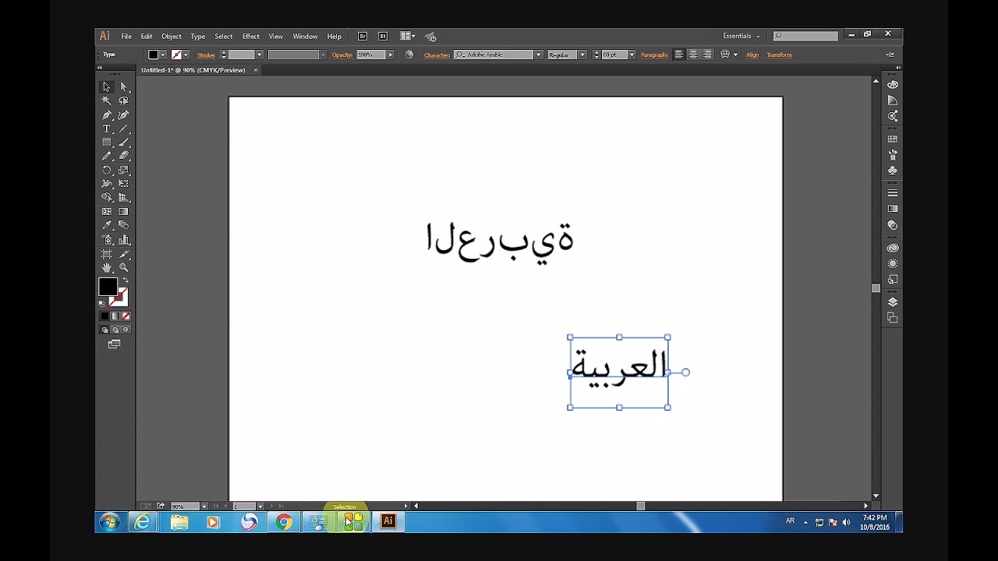Viewport: 998px width, 561px height.
Task: Open the Adobe Bridge (Br) button
Action: pos(363,36)
